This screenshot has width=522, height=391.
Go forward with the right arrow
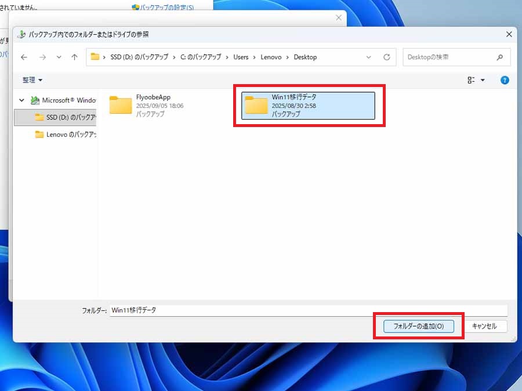pos(42,57)
